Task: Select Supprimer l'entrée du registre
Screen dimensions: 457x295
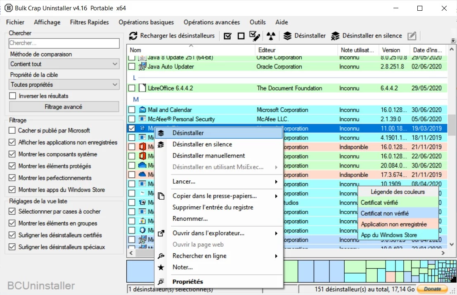Action: [x=218, y=208]
